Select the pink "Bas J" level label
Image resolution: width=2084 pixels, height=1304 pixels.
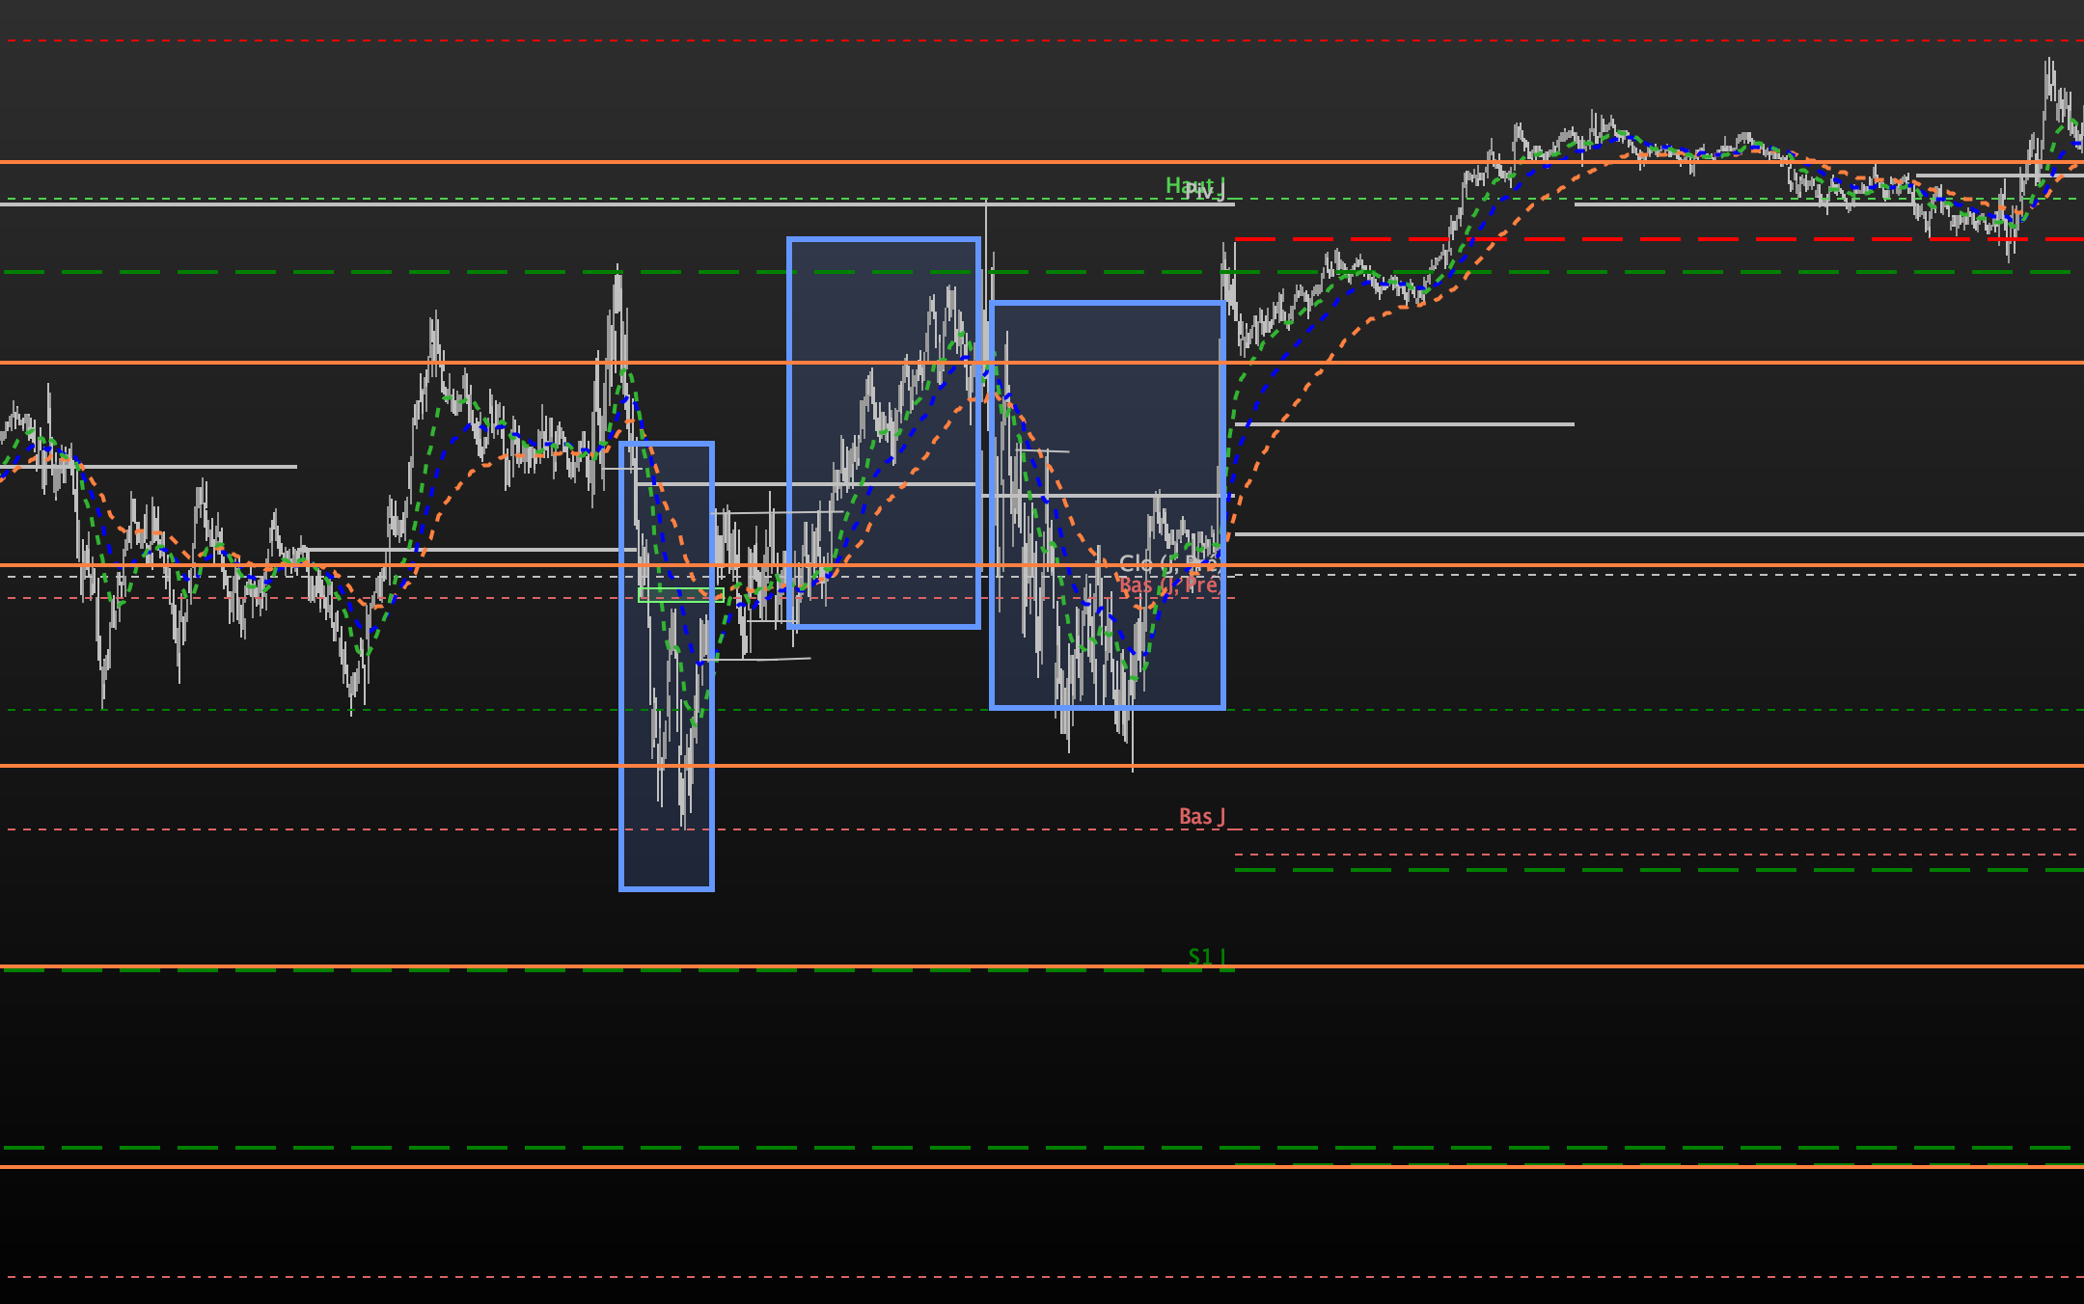point(1201,817)
